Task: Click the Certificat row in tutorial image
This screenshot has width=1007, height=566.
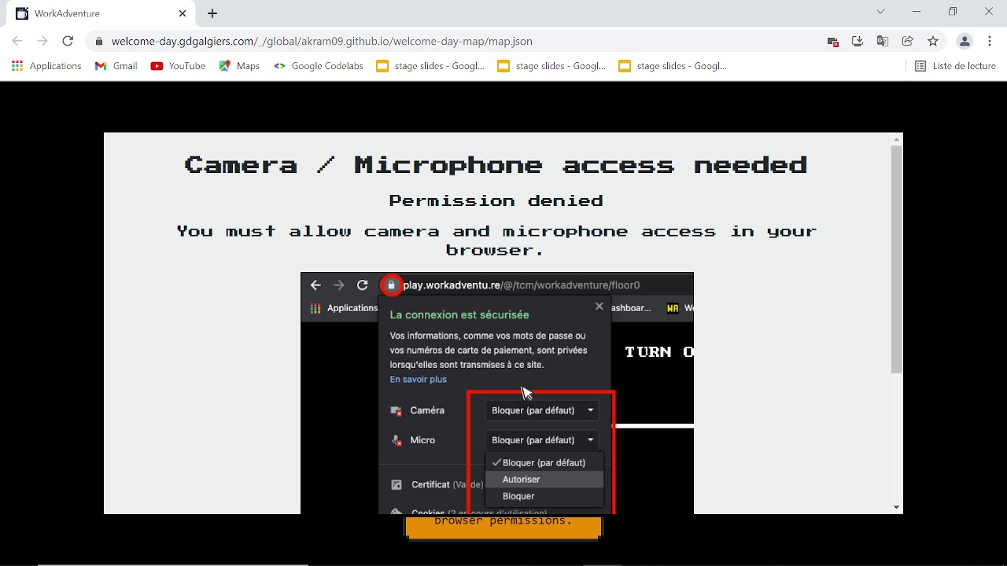Action: coord(437,485)
